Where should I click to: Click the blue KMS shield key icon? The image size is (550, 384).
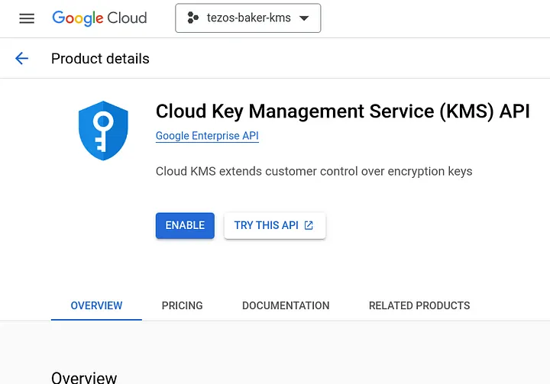point(102,130)
